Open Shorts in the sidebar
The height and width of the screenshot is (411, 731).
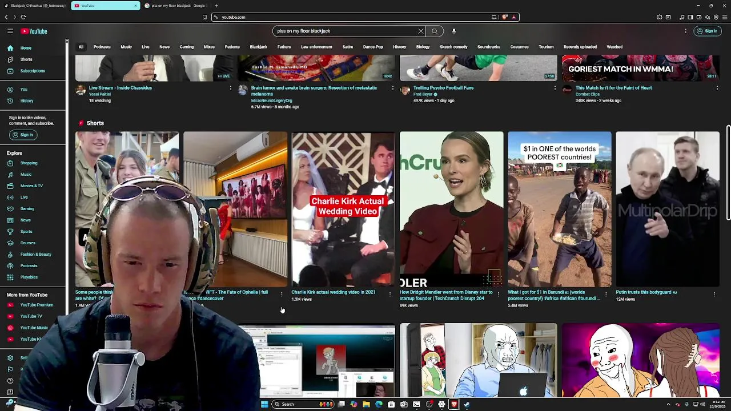(x=33, y=59)
